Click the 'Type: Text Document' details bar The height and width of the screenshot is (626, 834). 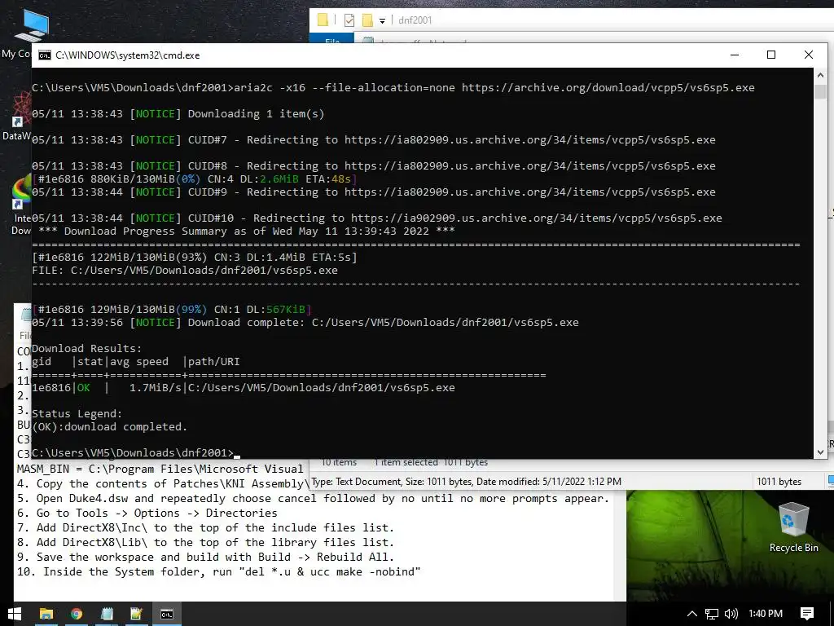[x=466, y=482]
